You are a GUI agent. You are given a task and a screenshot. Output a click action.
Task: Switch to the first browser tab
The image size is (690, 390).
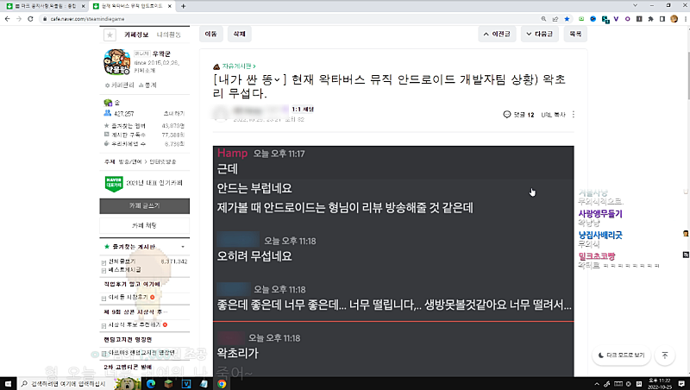pos(44,6)
